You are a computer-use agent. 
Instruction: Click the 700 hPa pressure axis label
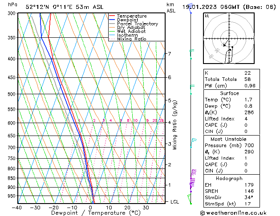[x=12, y=148]
